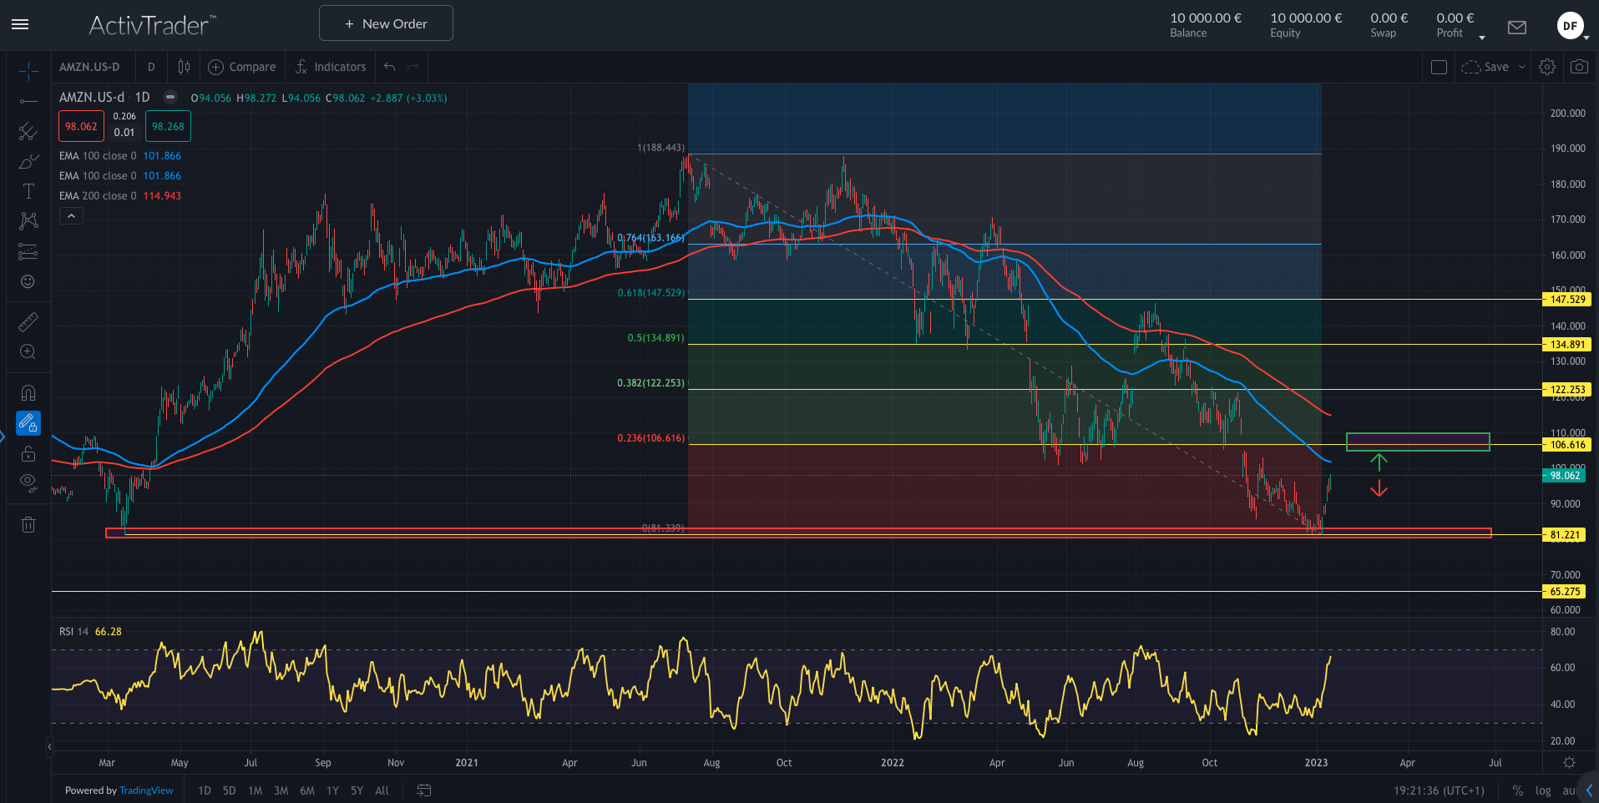Activate the Zoom In tool
Viewport: 1599px width, 803px height.
(28, 352)
